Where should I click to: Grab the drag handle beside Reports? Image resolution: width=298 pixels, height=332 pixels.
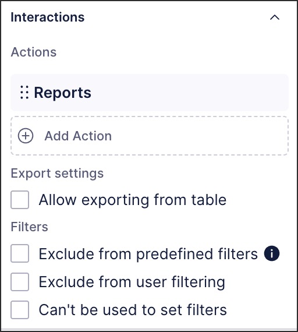click(24, 93)
